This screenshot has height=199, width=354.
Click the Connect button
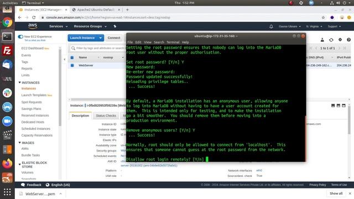[114, 38]
